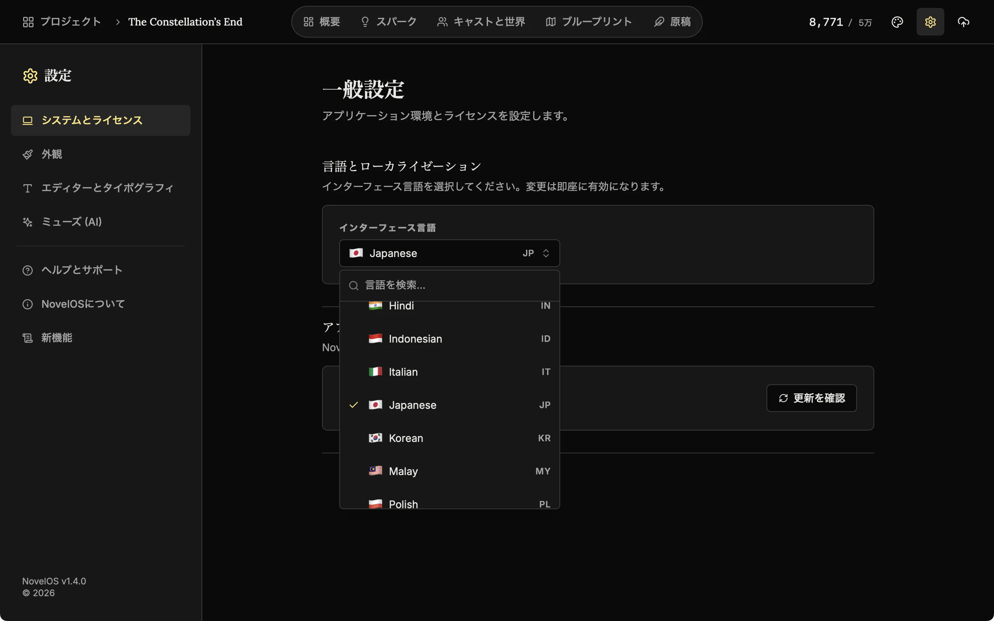The image size is (994, 621).
Task: Click the question mark help icon
Action: coord(28,270)
